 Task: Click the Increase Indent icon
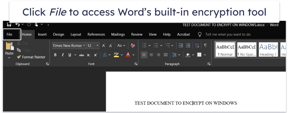188,45
